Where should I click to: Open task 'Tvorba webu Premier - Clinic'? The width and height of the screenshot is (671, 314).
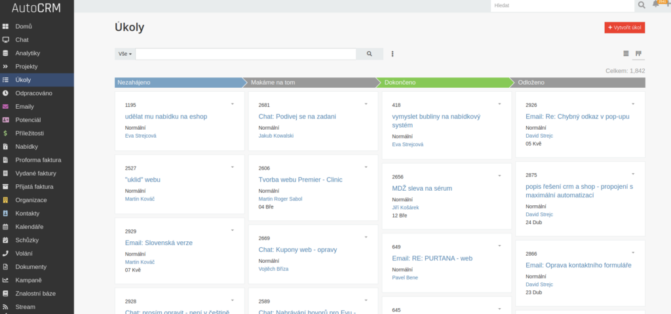point(300,180)
